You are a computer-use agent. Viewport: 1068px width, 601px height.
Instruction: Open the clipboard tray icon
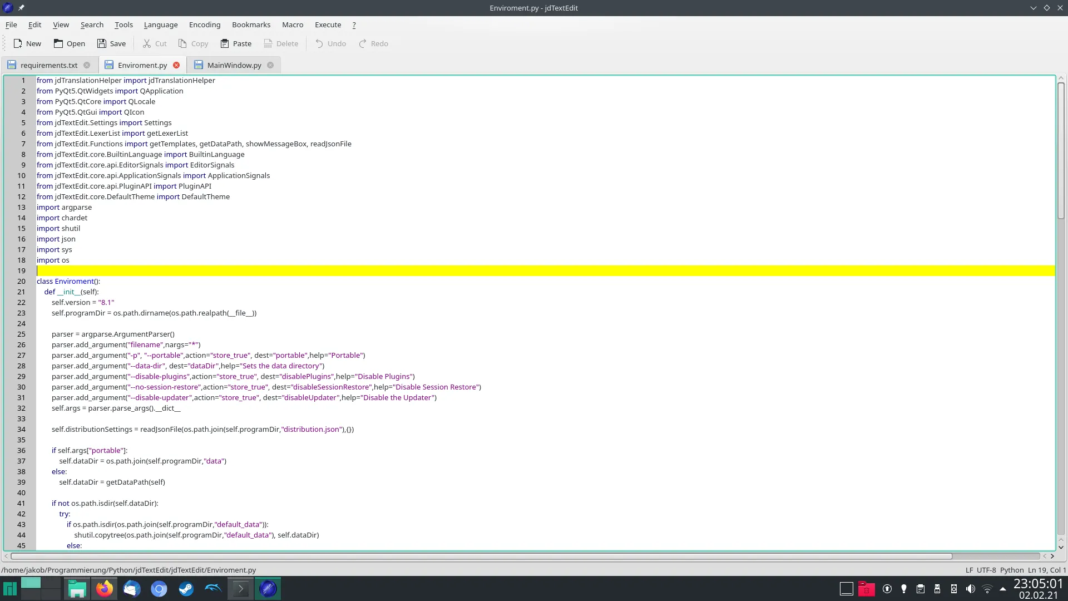coord(921,589)
